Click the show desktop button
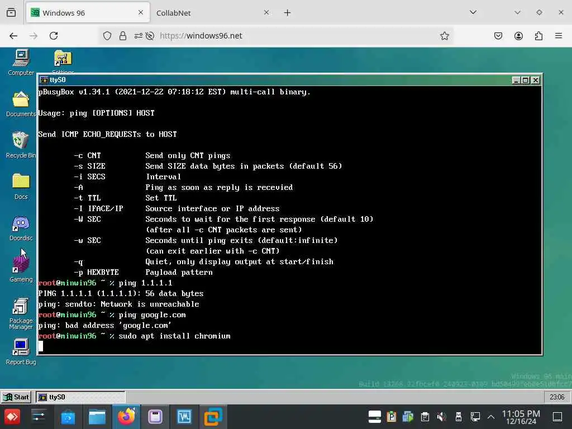572x429 pixels. (557, 417)
